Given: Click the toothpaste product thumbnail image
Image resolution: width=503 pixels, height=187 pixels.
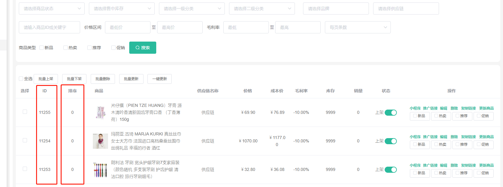Looking at the screenshot, I should 100,113.
